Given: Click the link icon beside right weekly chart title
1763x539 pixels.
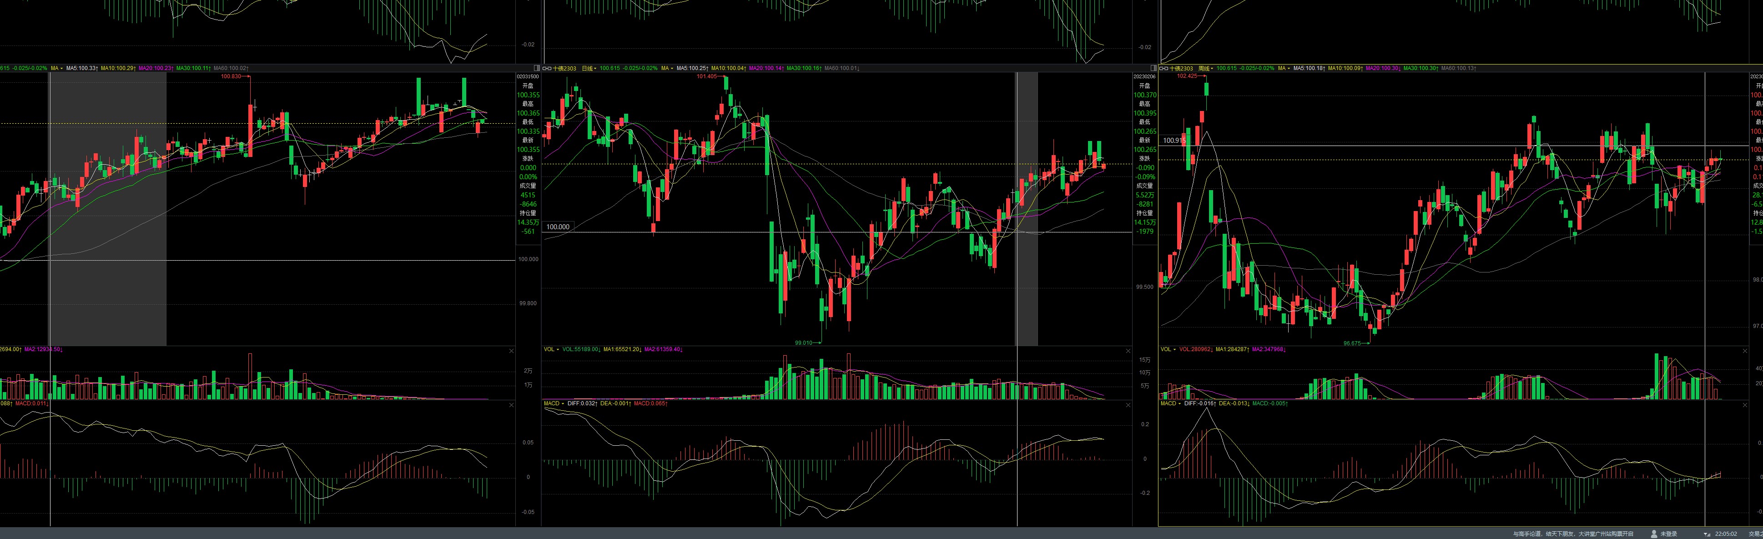Looking at the screenshot, I should click(1164, 68).
